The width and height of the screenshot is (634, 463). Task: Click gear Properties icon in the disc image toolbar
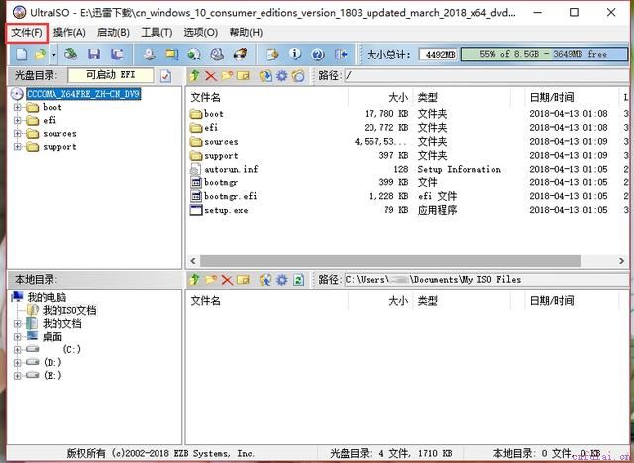[281, 75]
